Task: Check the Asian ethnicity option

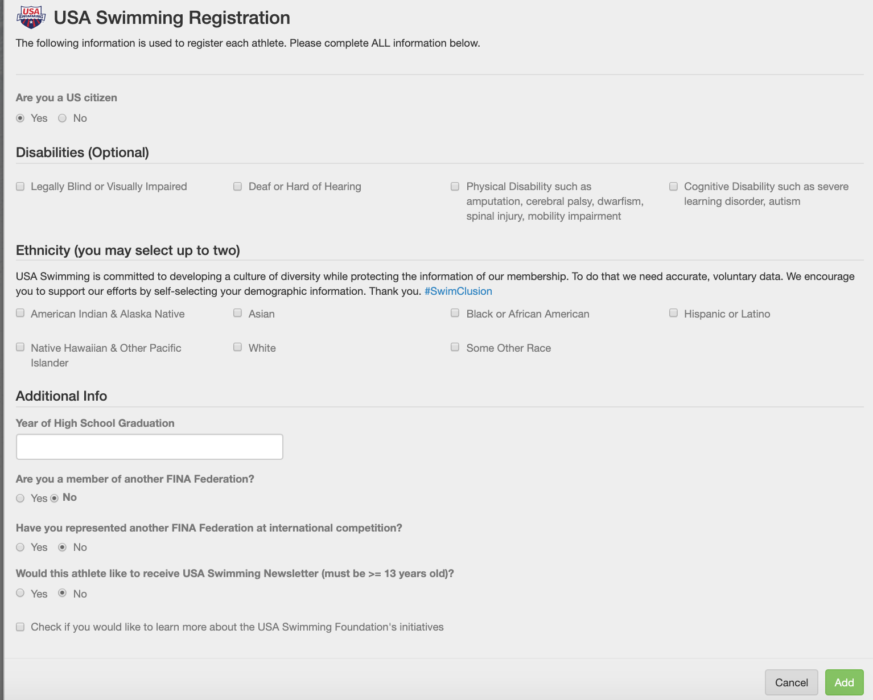Action: click(x=238, y=313)
